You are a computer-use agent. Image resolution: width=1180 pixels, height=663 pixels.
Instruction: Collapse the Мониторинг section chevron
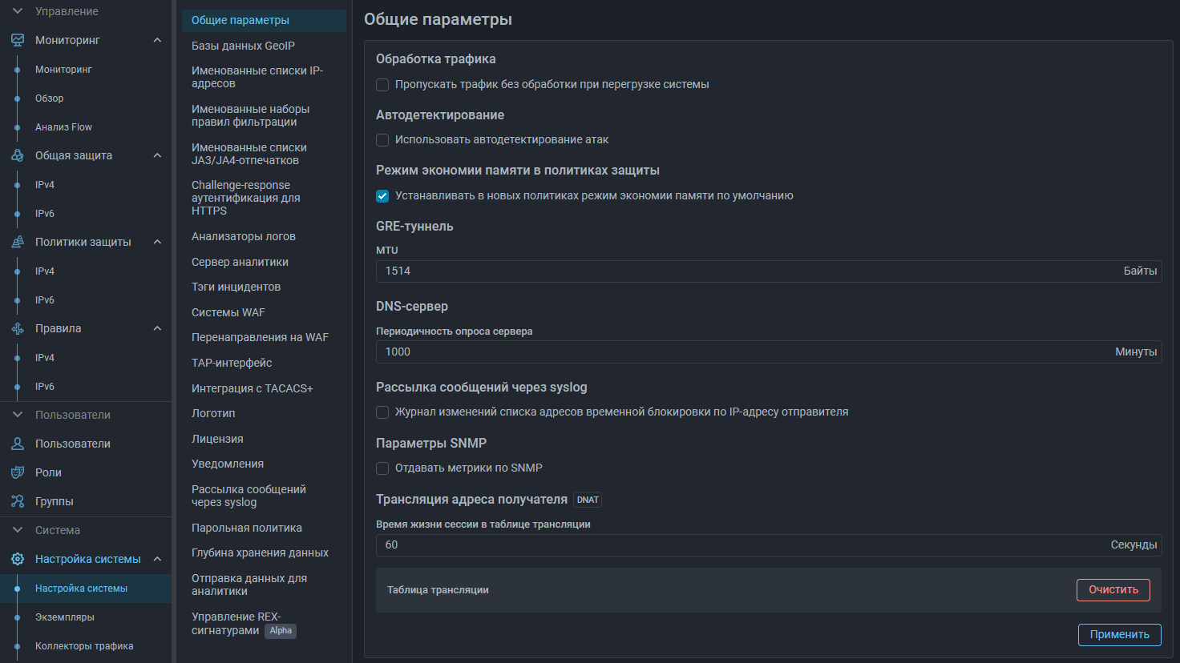tap(157, 40)
